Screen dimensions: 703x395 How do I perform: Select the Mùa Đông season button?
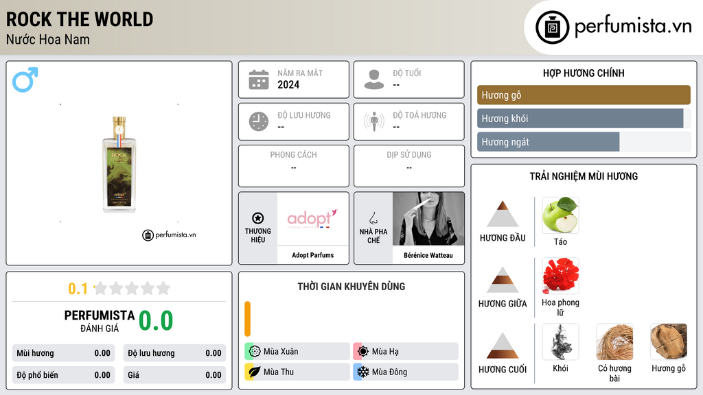point(405,372)
